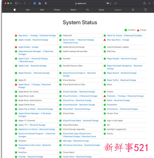This screenshot has width=154, height=158.
Task: Click the blue triangle extension icon
Action: coord(40,3)
